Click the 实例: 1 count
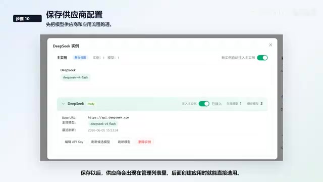The image size is (323, 182). (98, 58)
